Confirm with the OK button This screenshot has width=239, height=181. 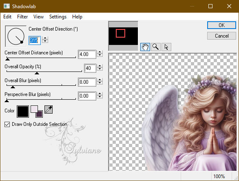pos(221,25)
